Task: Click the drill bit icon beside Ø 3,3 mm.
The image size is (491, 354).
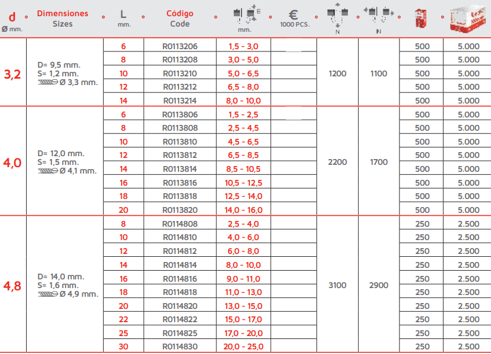Action: [48, 82]
